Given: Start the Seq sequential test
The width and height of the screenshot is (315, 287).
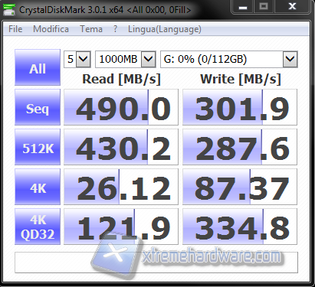Looking at the screenshot, I should coord(38,107).
